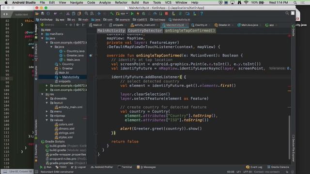Expand the manifests folder
The width and height of the screenshot is (310, 174).
click(42, 34)
